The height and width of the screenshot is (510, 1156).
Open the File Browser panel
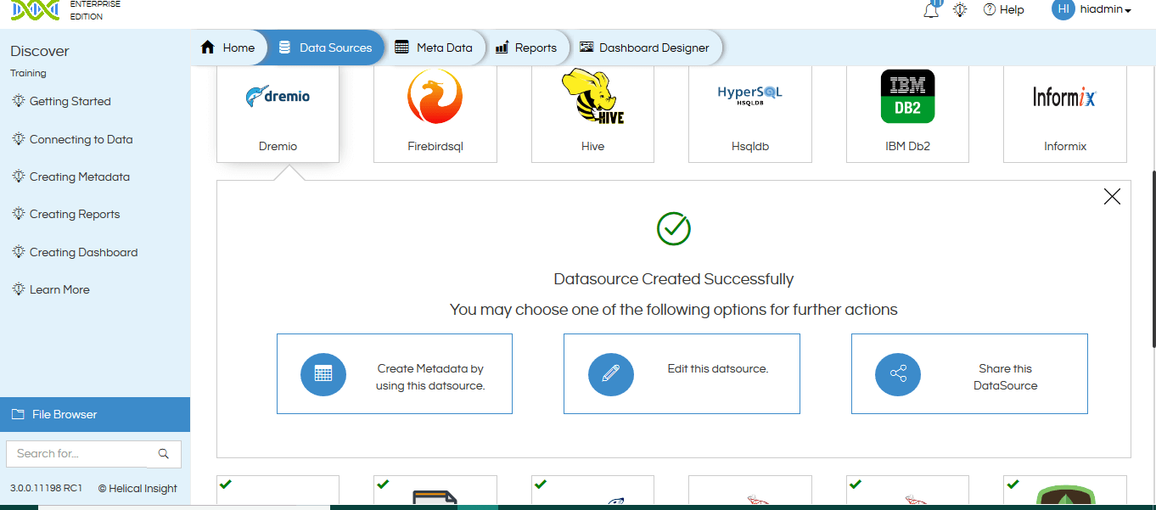[95, 414]
